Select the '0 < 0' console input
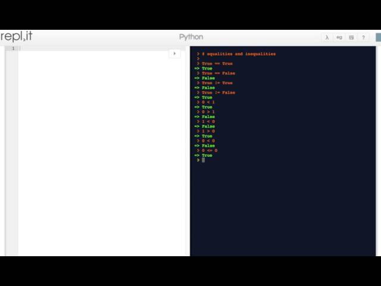Viewport: 381px width, 286px height. pyautogui.click(x=208, y=141)
